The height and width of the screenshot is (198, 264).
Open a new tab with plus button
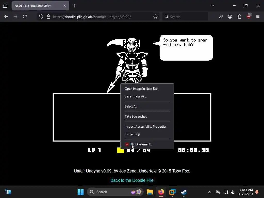[x=75, y=6]
